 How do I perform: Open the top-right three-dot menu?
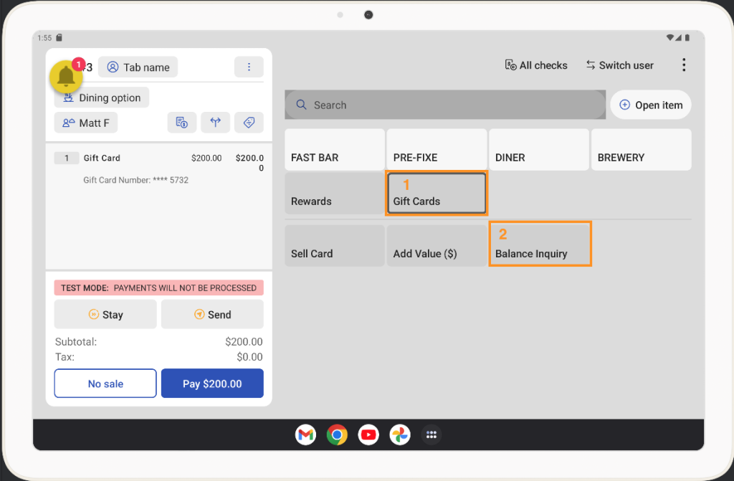coord(683,65)
